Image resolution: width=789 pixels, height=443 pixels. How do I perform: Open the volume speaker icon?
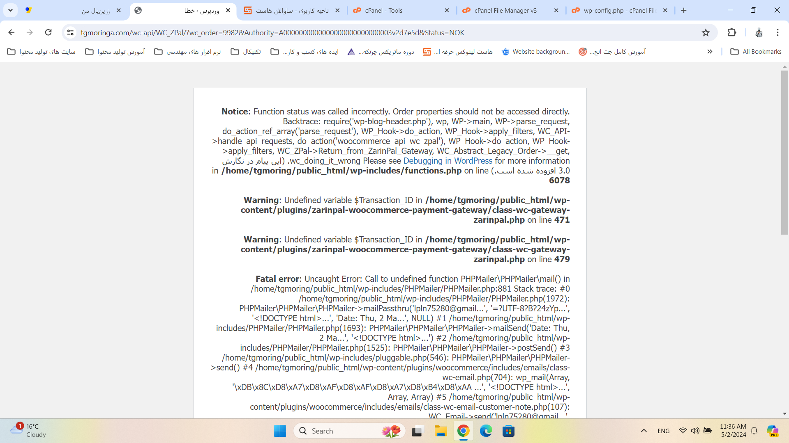(695, 431)
